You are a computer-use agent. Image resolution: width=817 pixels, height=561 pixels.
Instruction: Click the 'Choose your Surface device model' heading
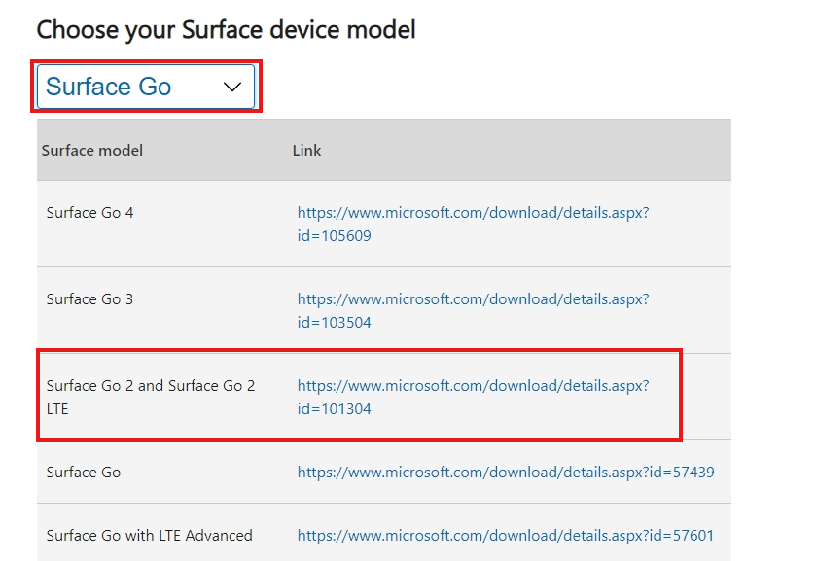click(226, 30)
